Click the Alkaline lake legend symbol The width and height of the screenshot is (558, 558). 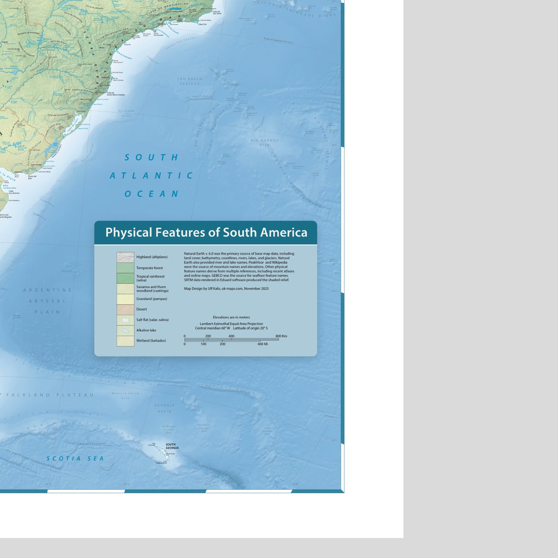click(125, 331)
